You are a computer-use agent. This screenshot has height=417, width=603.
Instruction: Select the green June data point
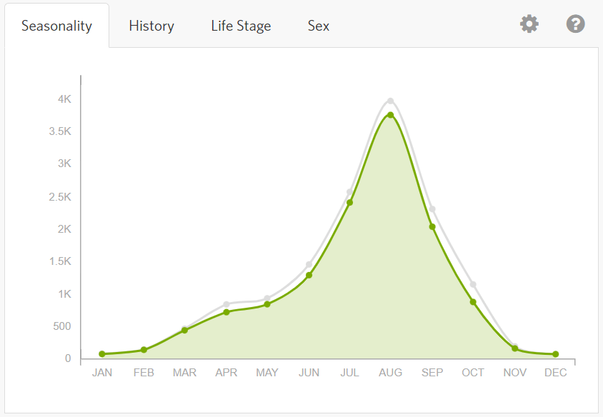309,275
